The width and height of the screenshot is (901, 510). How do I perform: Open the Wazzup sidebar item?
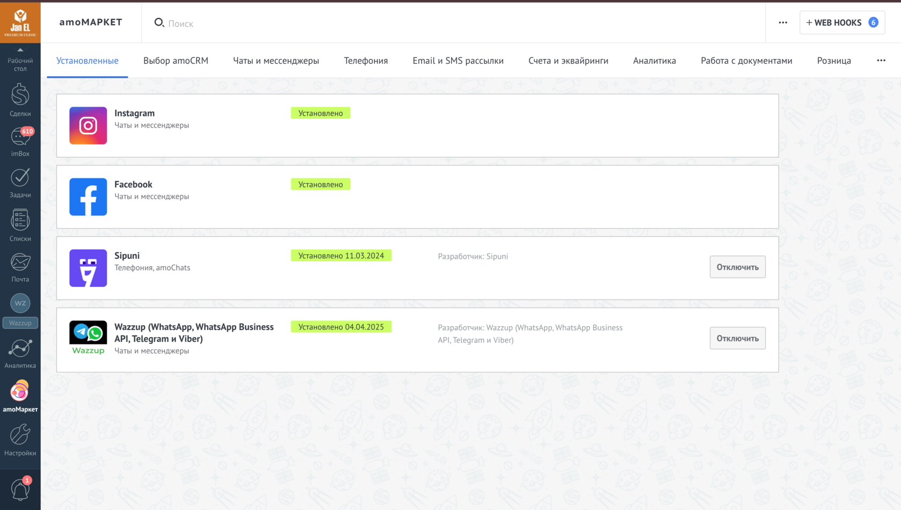(x=20, y=310)
